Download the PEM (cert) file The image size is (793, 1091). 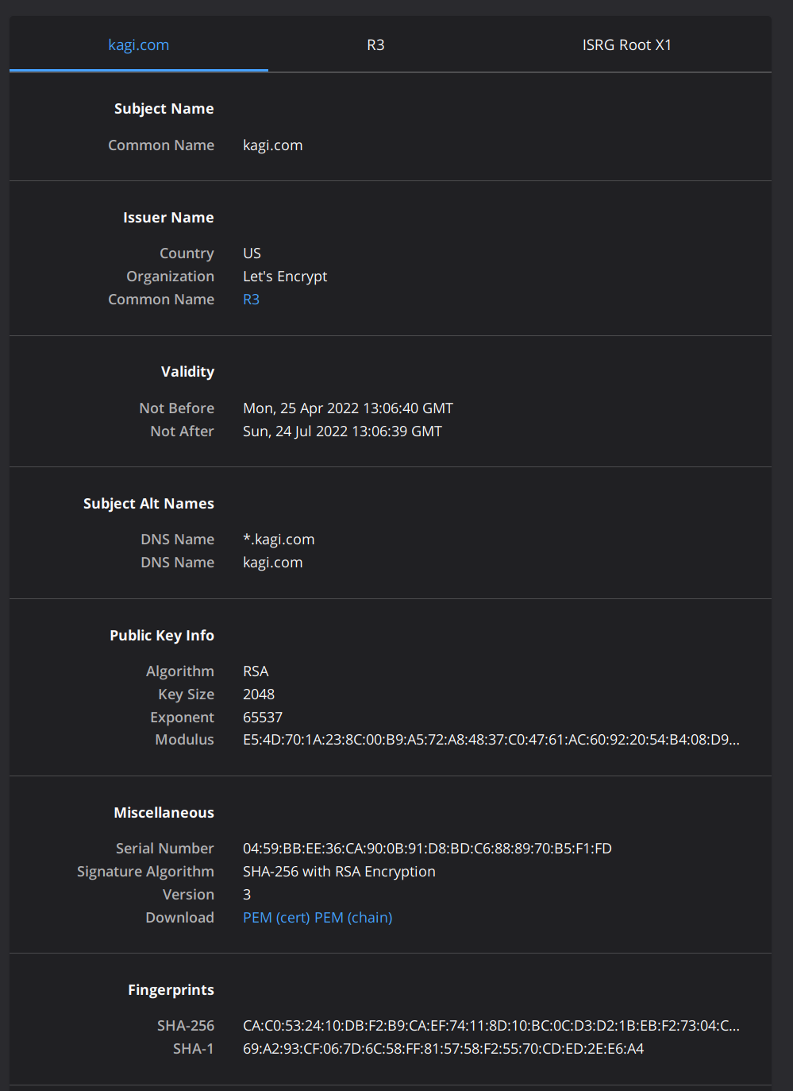[x=276, y=918]
